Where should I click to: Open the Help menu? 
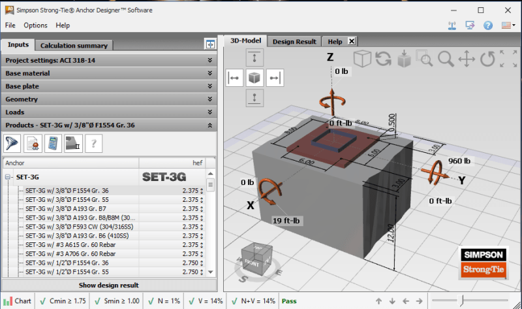pos(63,25)
